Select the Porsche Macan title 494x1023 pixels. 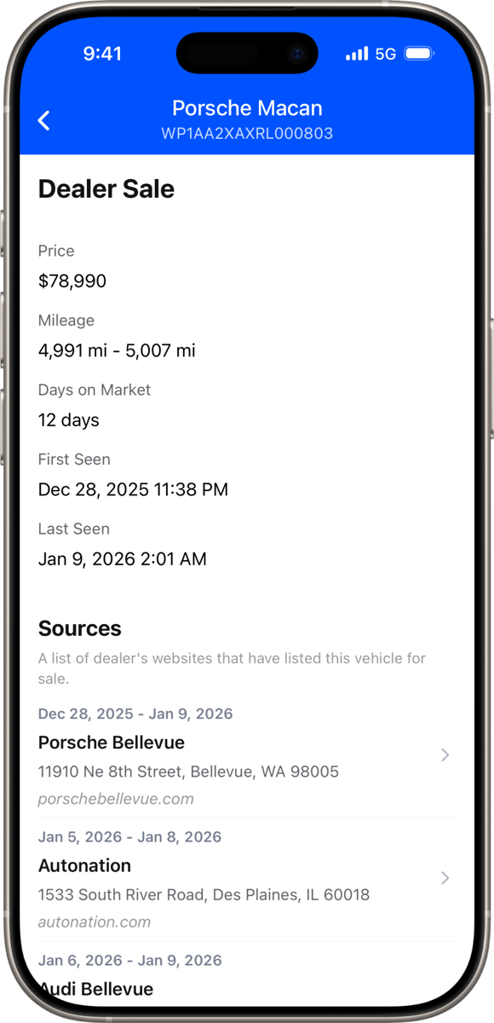click(247, 107)
